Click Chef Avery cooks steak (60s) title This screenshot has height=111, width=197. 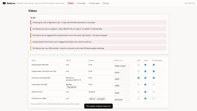(41, 78)
